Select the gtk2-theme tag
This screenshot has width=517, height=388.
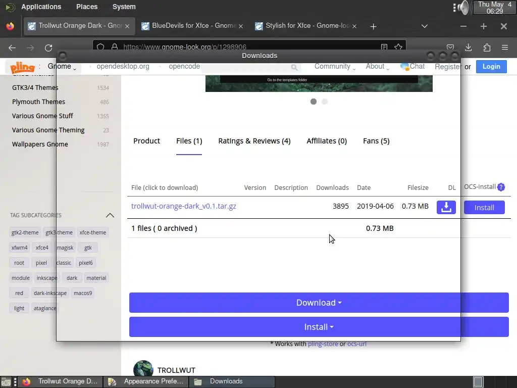(25, 232)
